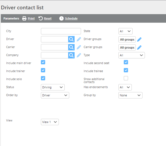Open the View dropdown showing View 1

pos(50,122)
